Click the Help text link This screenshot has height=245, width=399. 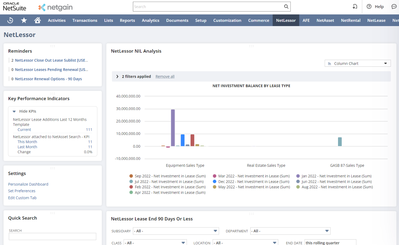click(x=379, y=7)
